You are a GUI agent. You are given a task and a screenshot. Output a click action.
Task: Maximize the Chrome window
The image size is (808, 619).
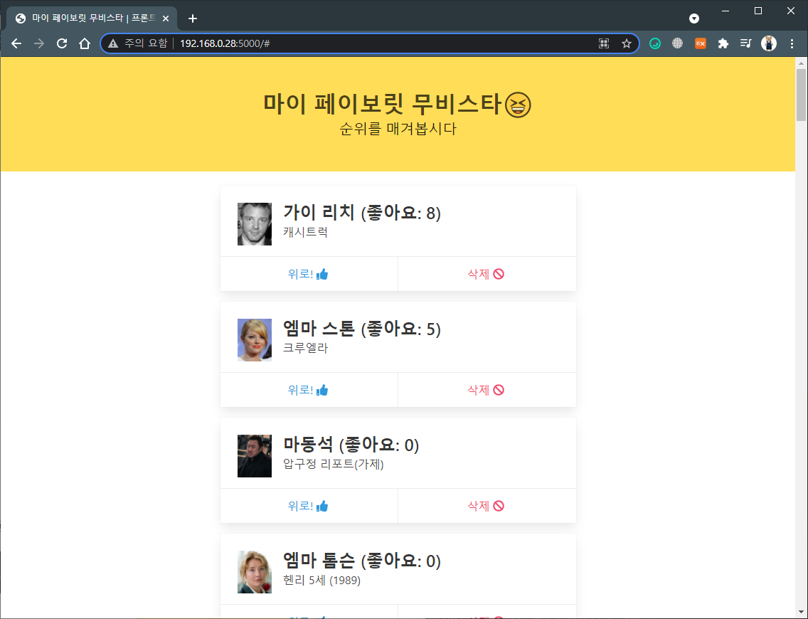(x=758, y=11)
